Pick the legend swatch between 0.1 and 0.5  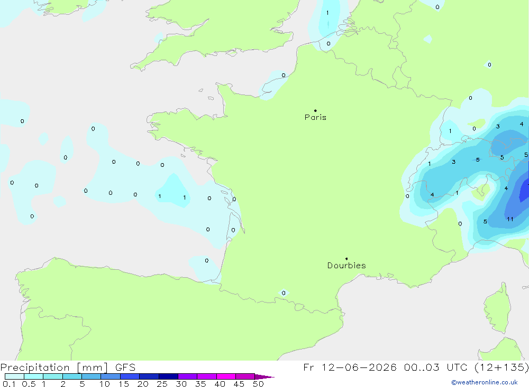[14, 376]
